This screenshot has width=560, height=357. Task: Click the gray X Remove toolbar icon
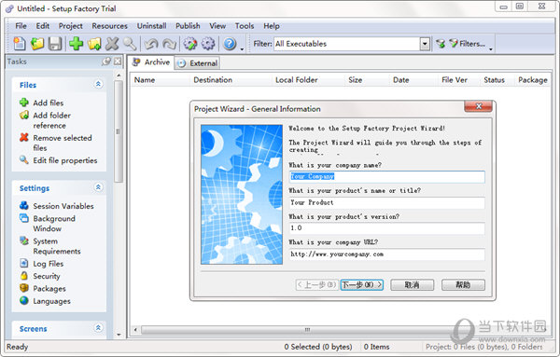(x=112, y=44)
